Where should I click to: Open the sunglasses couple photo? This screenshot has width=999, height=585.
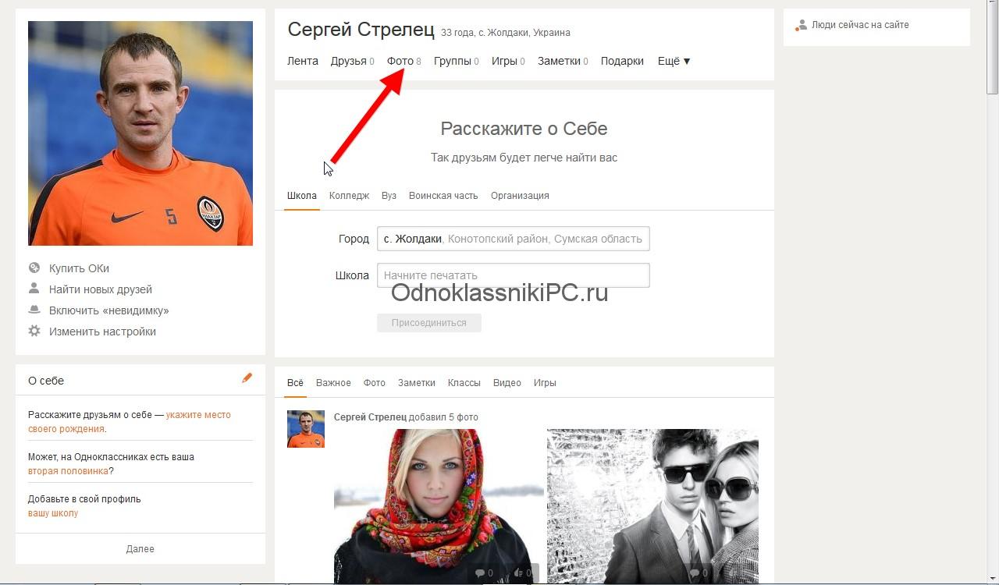pyautogui.click(x=652, y=505)
